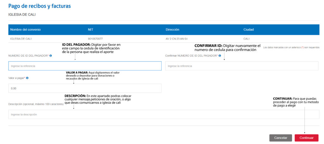The width and height of the screenshot is (324, 144).
Task: Click the Nombre del convenio column header
Action: tap(26, 30)
